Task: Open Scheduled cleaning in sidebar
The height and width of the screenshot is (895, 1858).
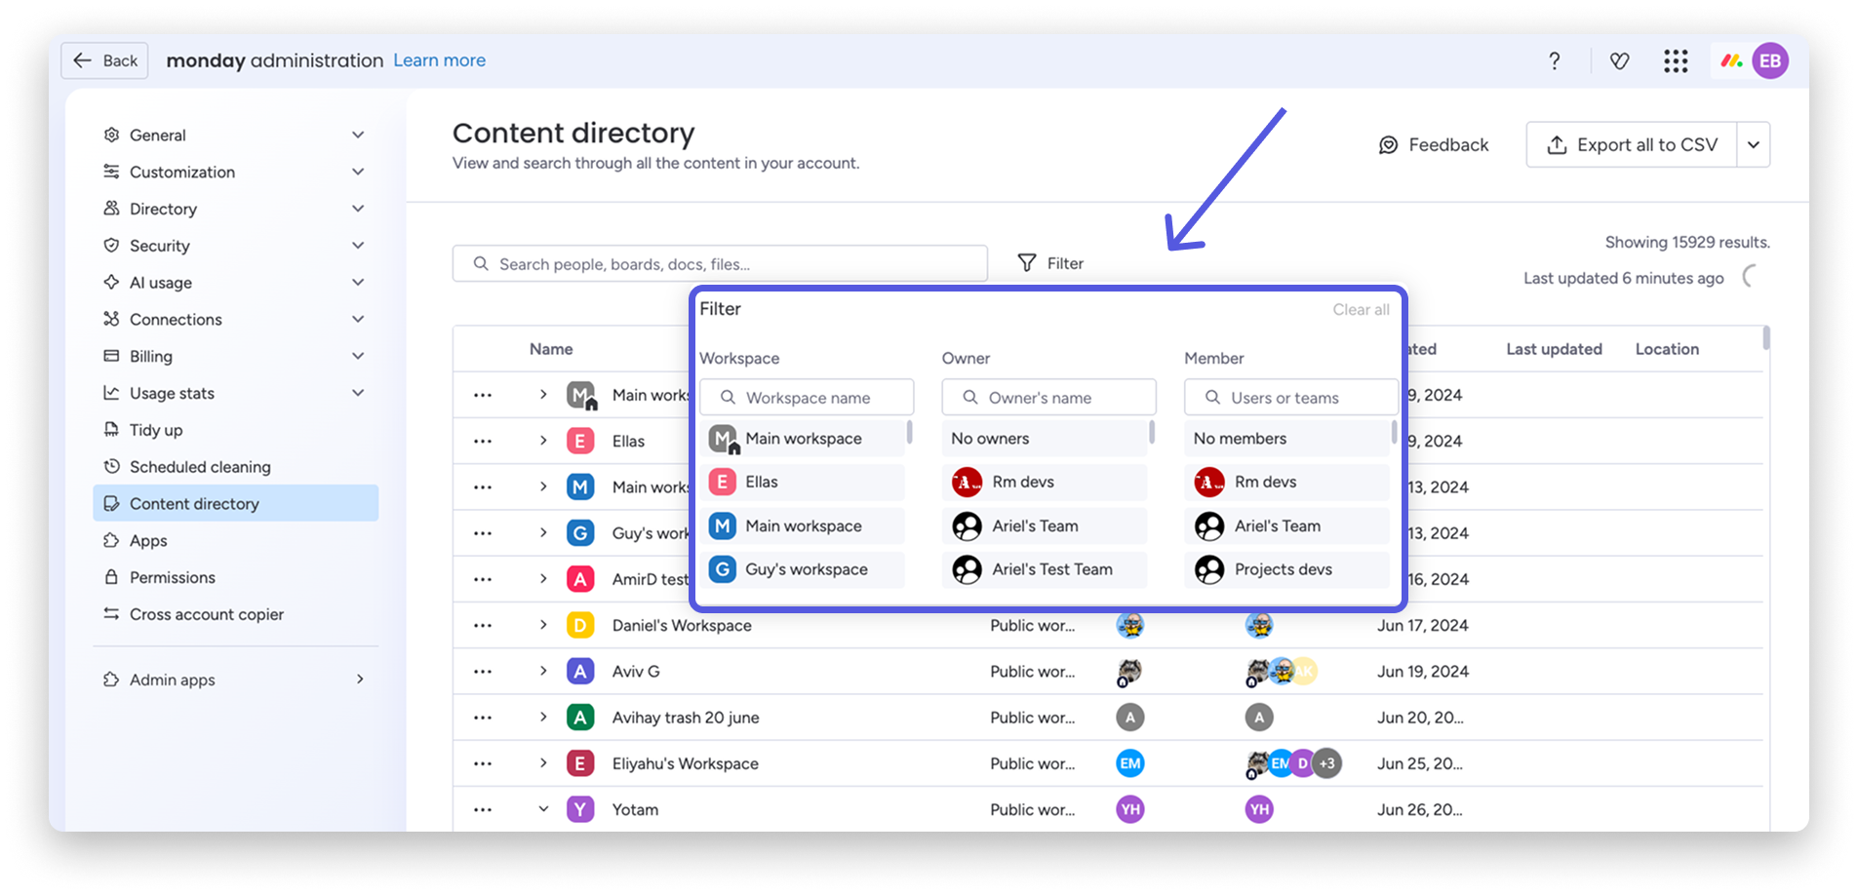Action: [x=235, y=467]
